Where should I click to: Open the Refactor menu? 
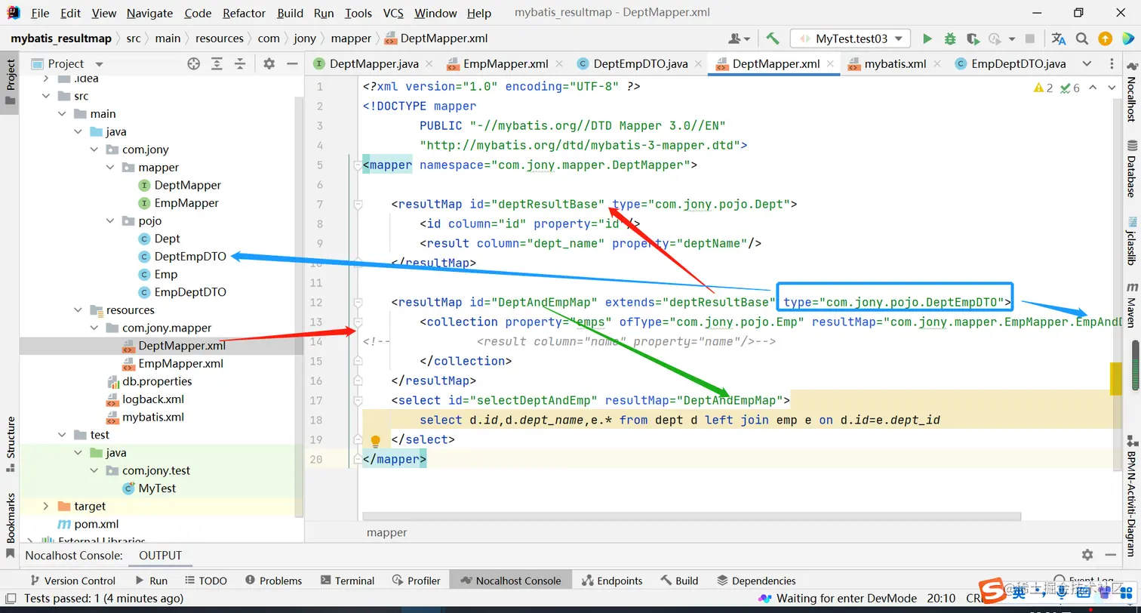[244, 13]
